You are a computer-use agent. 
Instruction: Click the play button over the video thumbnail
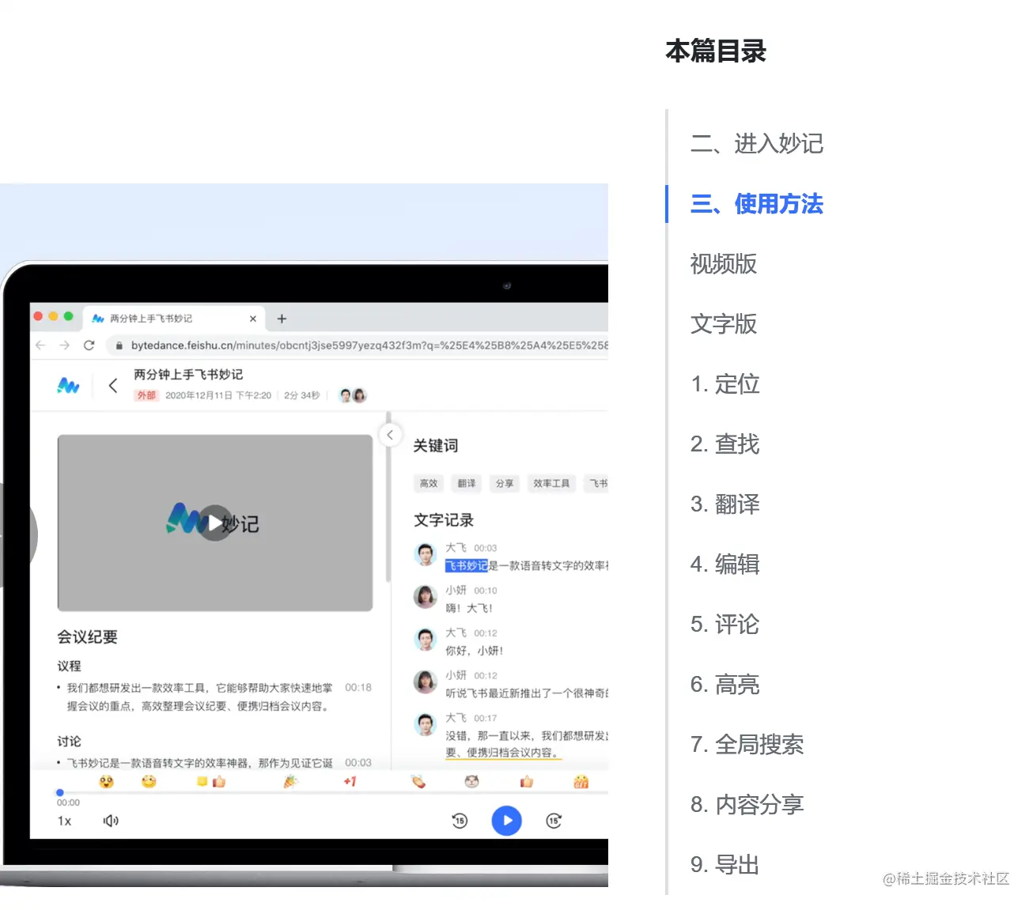[x=215, y=523]
